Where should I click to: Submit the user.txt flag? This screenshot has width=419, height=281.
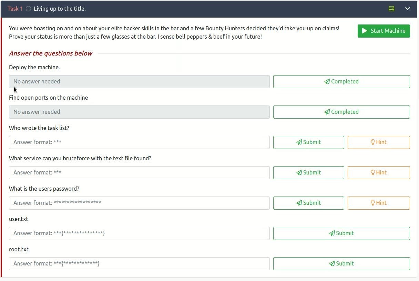click(341, 233)
